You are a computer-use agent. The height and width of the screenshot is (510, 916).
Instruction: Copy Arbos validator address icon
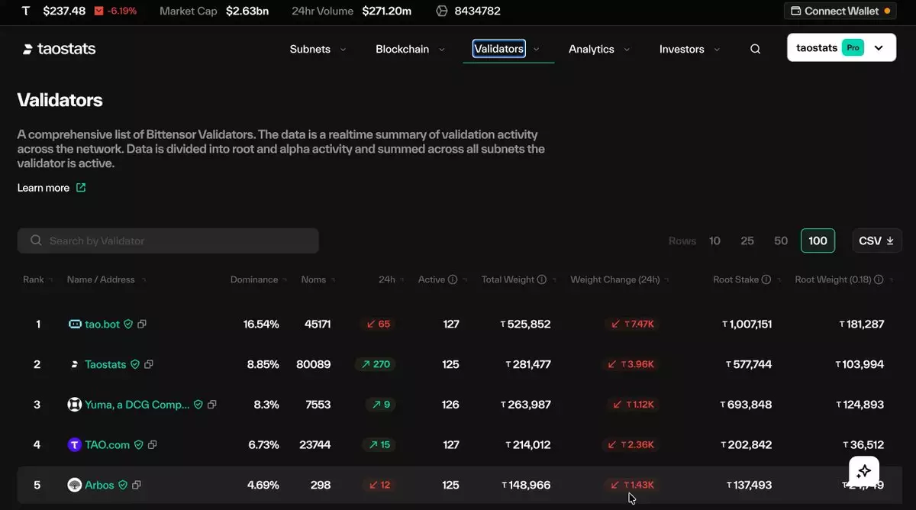[x=137, y=485]
